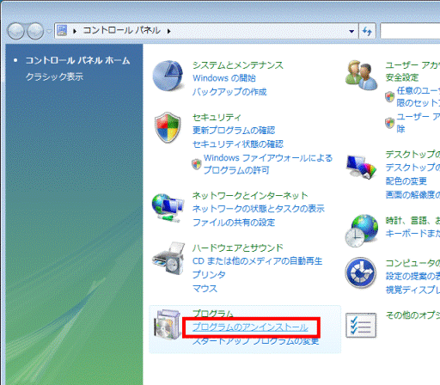Click Windows の開始 link

click(224, 78)
